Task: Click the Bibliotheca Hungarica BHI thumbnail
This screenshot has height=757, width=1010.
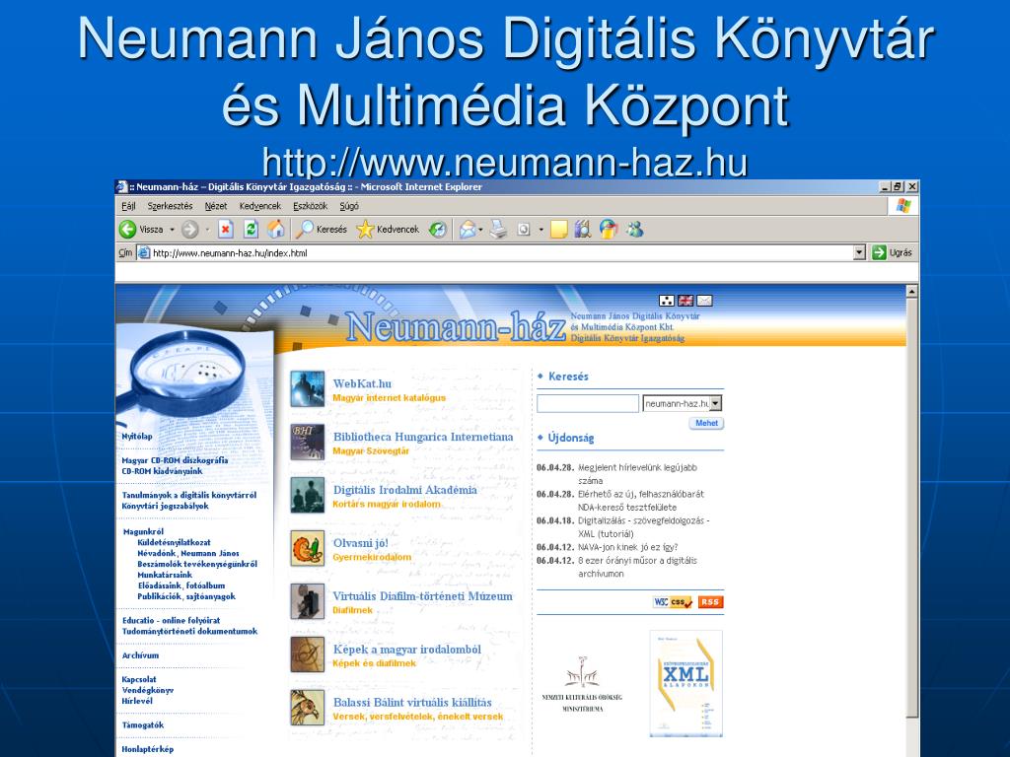Action: pos(308,443)
